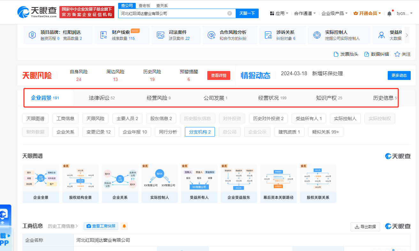Open the 股权结构全景 graph thumbnail
Image resolution: width=419 pixels, height=251 pixels.
click(x=80, y=183)
